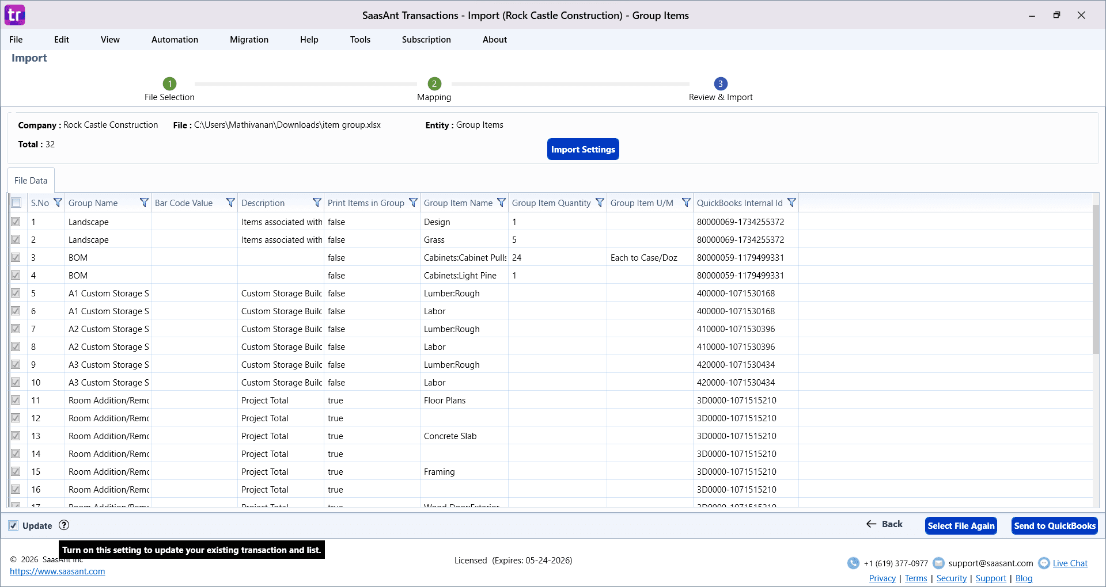Open the Bar Code Value column filter
The width and height of the screenshot is (1106, 587).
pos(230,203)
